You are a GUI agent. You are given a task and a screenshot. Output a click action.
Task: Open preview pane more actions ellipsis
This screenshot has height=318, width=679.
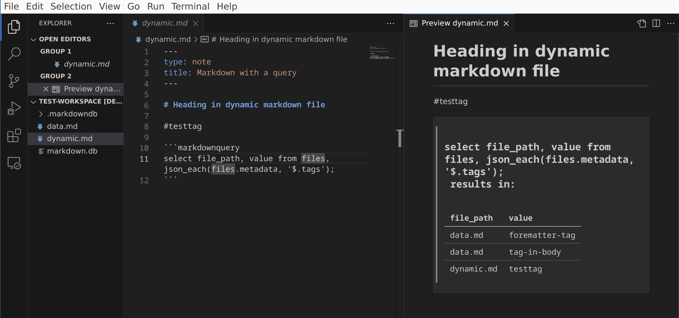click(671, 23)
